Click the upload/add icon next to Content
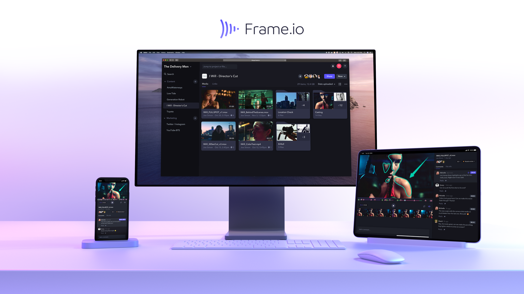Screen dimensions: 524x294 [195, 81]
